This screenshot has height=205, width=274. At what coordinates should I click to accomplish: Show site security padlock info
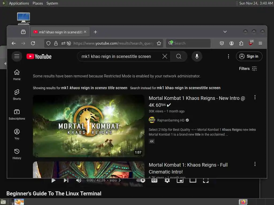pyautogui.click(x=56, y=43)
